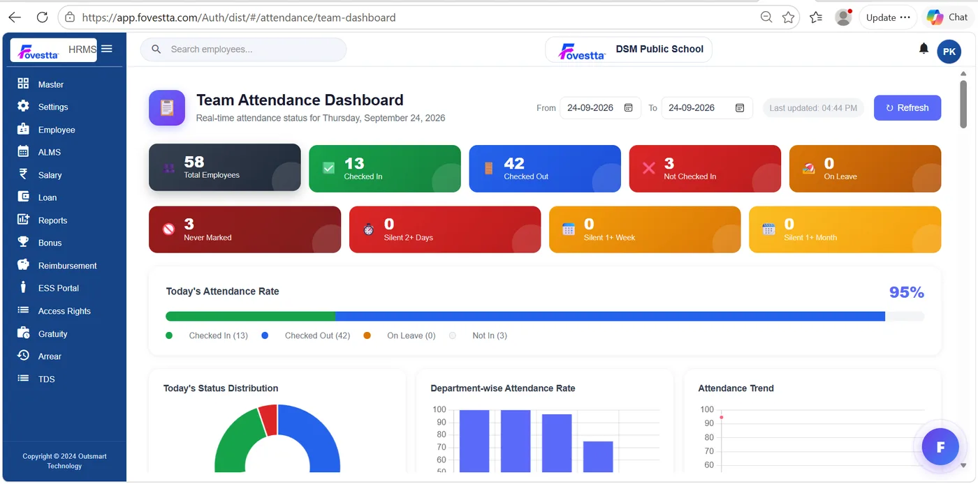The height and width of the screenshot is (484, 978).
Task: Bookmark this page with the star icon
Action: (x=789, y=17)
